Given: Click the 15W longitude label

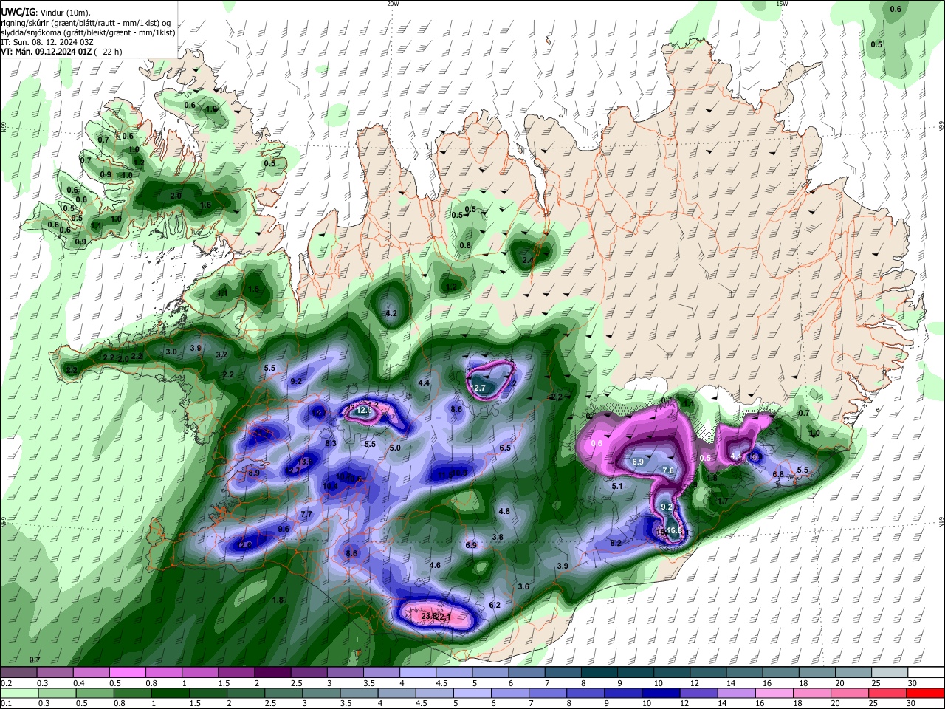Looking at the screenshot, I should point(782,4).
